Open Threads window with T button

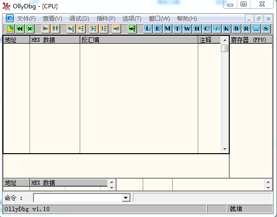177,29
